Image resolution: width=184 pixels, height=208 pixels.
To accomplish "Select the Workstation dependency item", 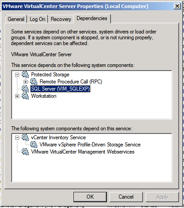I will [x=44, y=96].
